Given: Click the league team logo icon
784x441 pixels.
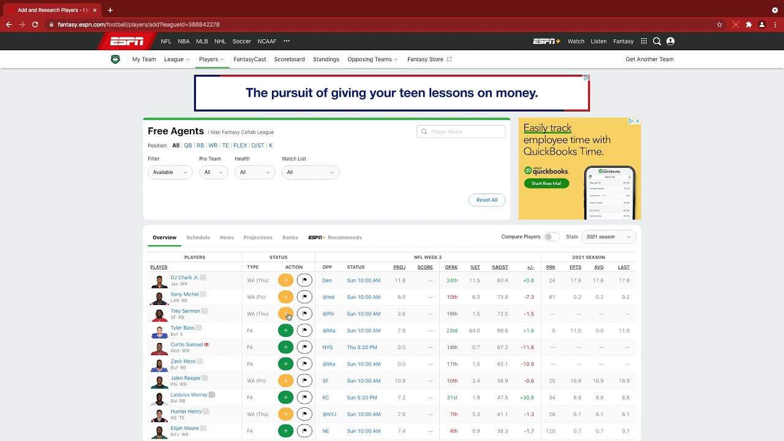Looking at the screenshot, I should point(115,59).
